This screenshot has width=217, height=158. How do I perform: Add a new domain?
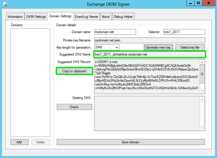19,142
